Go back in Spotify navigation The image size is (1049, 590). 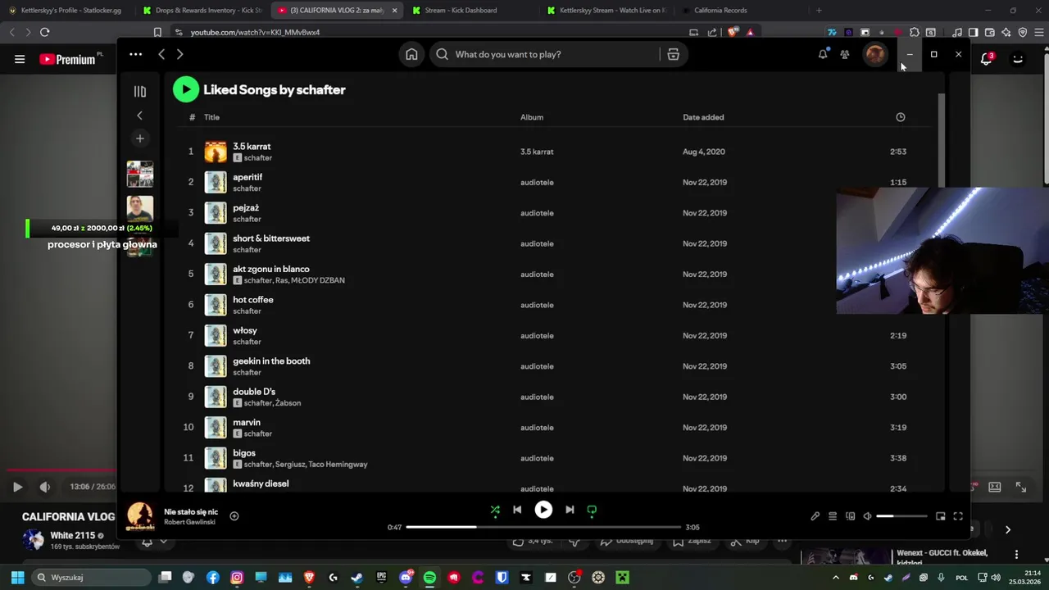coord(161,54)
